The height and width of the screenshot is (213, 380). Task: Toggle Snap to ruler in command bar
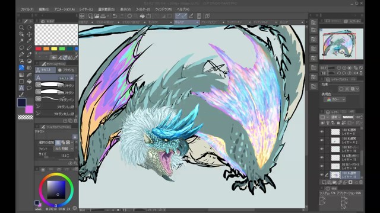tap(178, 16)
